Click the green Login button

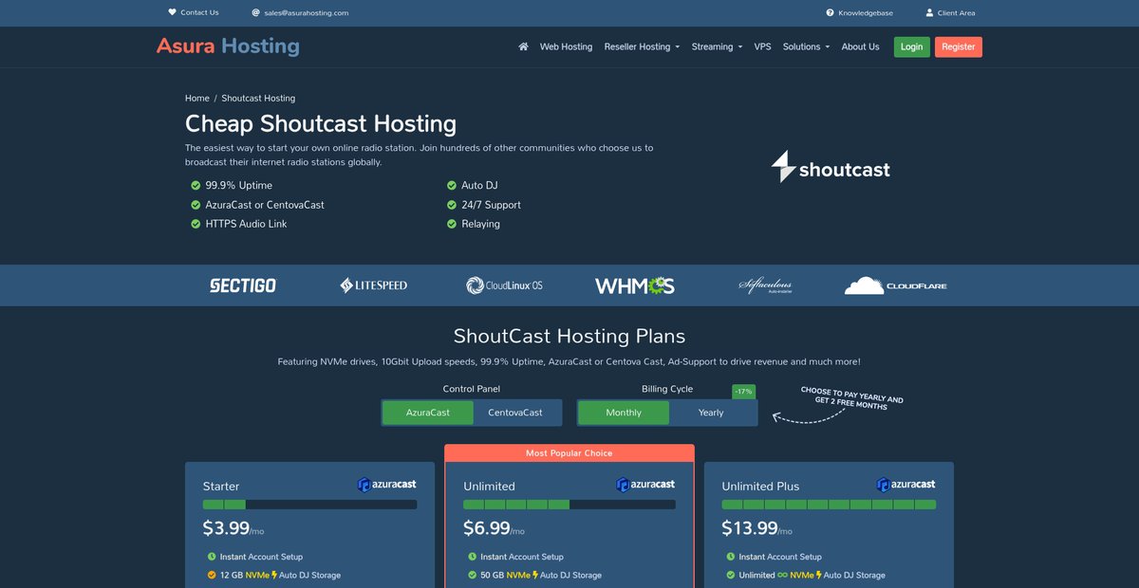(911, 46)
